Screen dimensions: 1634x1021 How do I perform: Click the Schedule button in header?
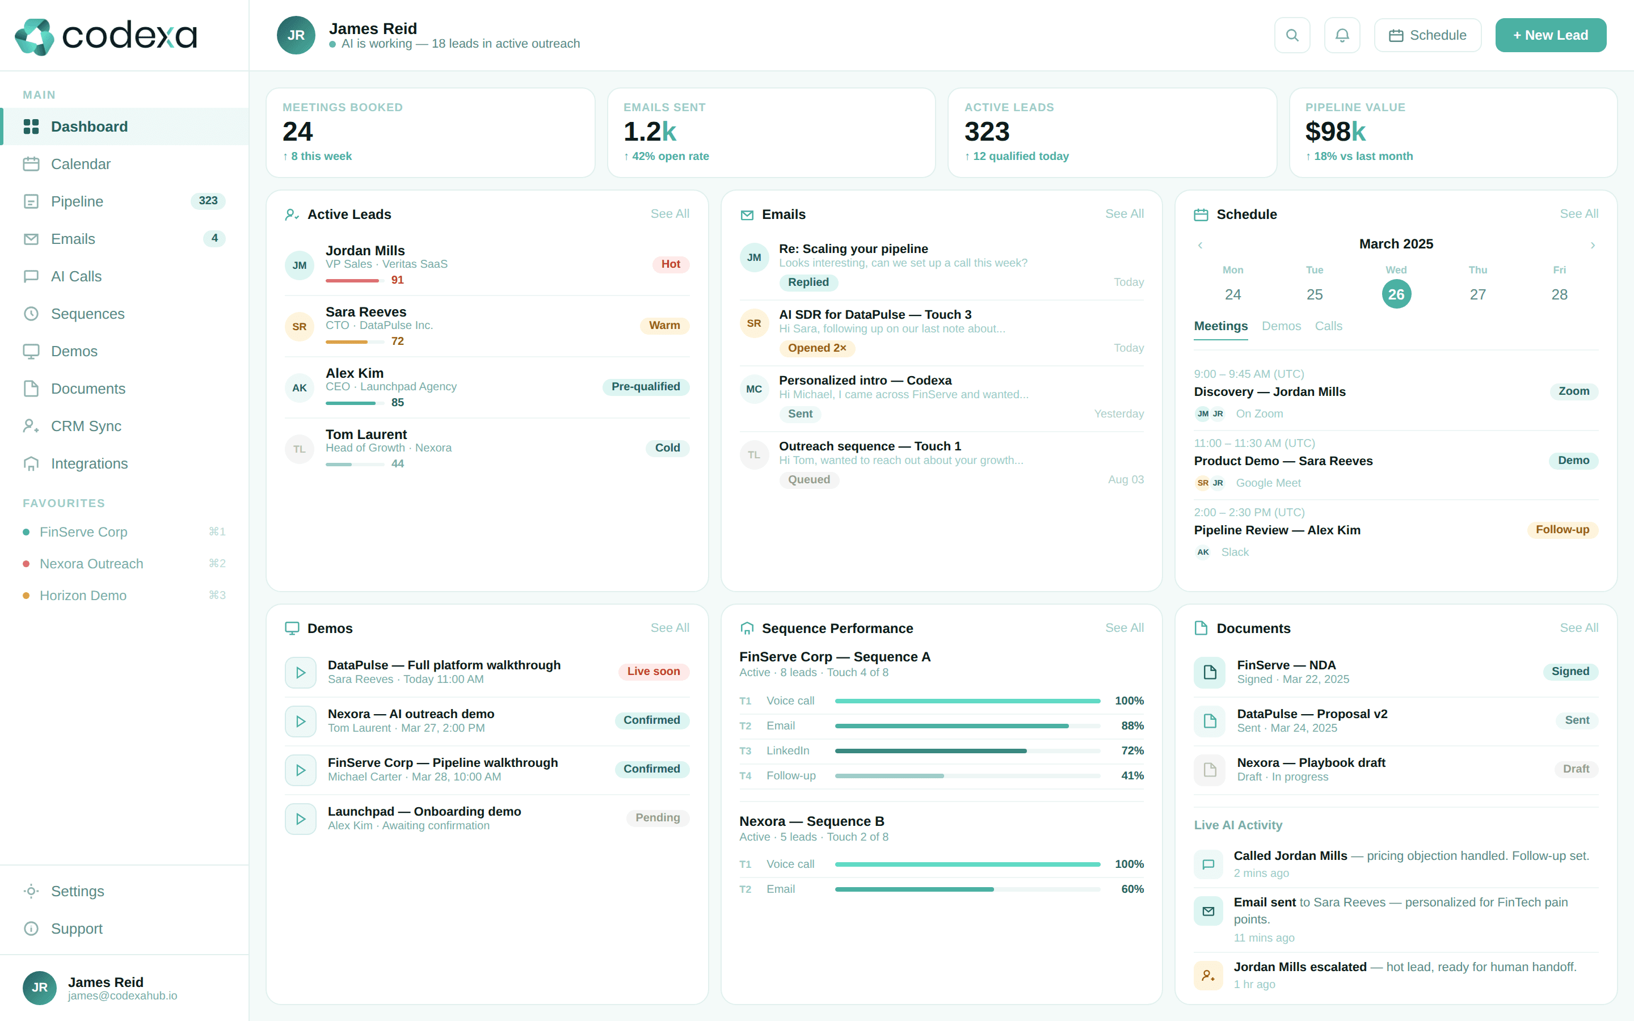click(1427, 35)
